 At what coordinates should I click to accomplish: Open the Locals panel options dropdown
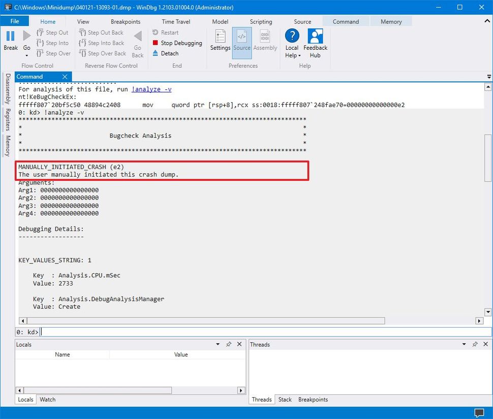click(218, 344)
